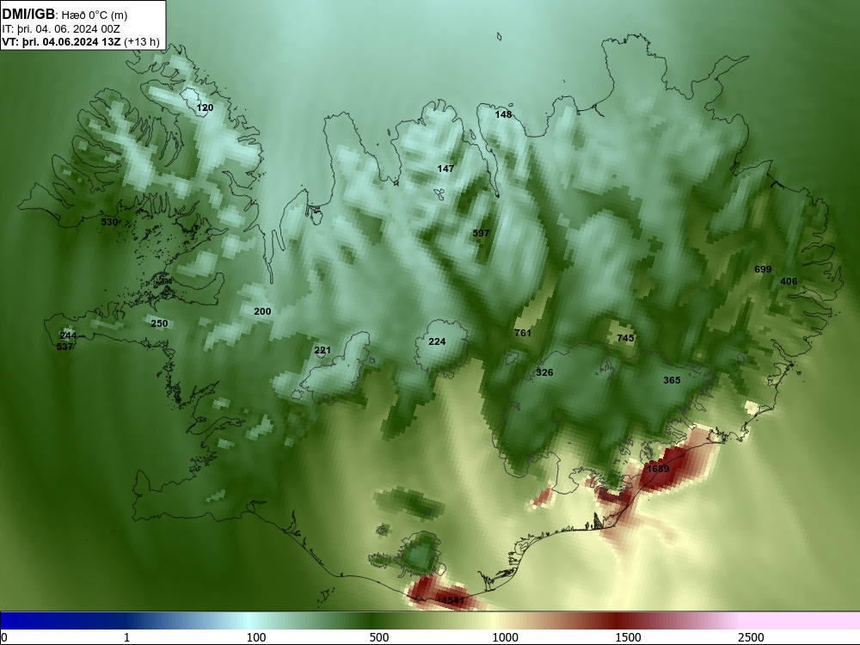860x645 pixels.
Task: Click the DMI/IGB Hæð 0°C title line
Action: coord(64,15)
